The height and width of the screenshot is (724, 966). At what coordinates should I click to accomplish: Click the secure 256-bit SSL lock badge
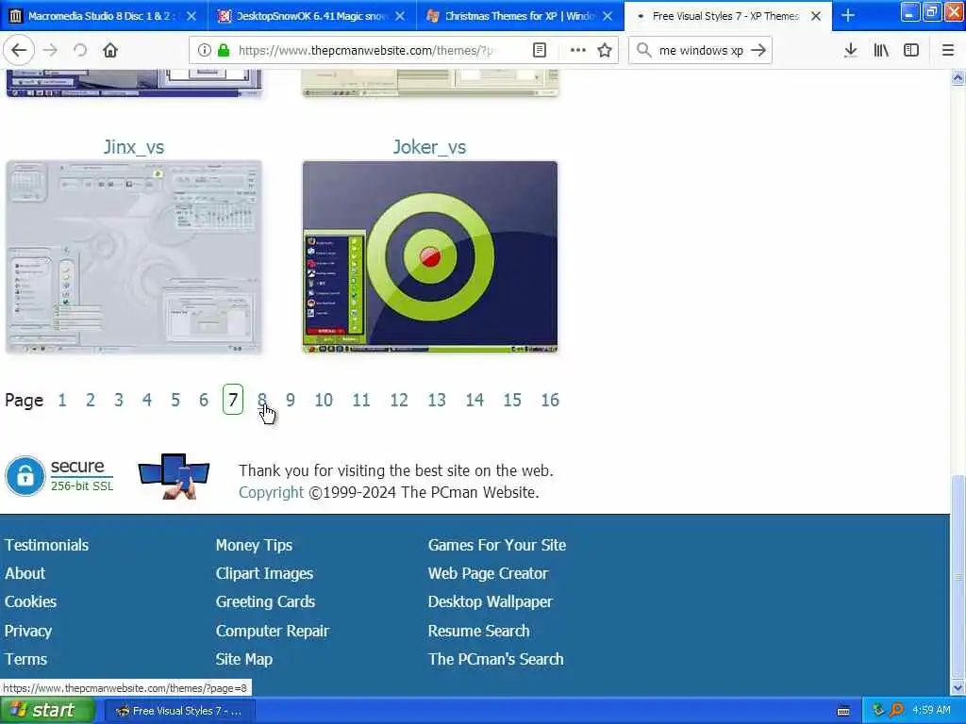pyautogui.click(x=59, y=475)
